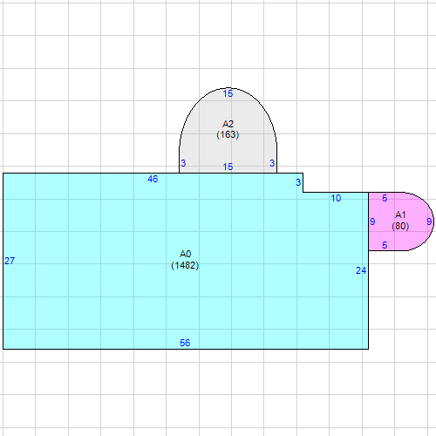436x436 pixels.
Task: Click the 15 dimension at A2's arc top
Action: pyautogui.click(x=228, y=93)
